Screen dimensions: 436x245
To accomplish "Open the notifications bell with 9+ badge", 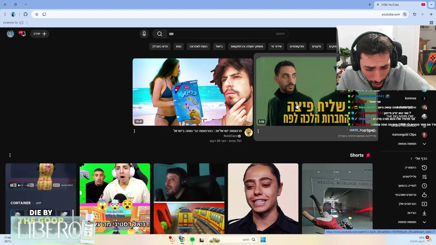I will coord(22,33).
